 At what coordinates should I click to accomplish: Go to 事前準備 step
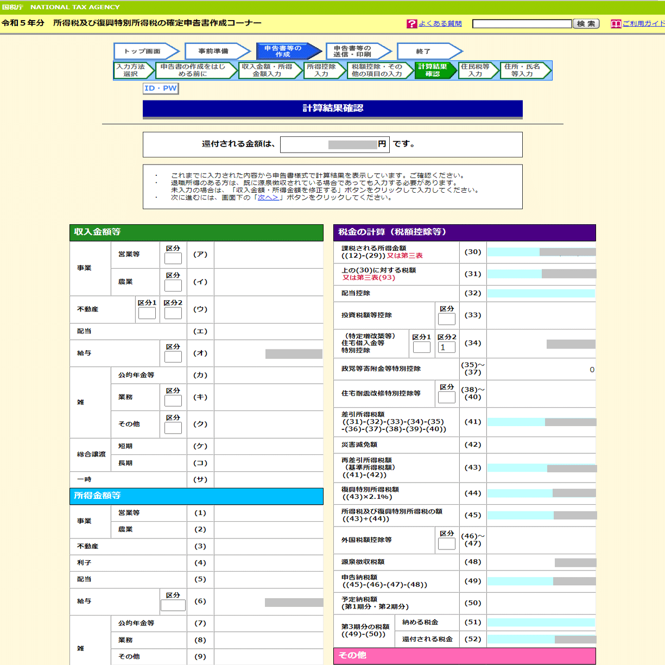(x=217, y=51)
